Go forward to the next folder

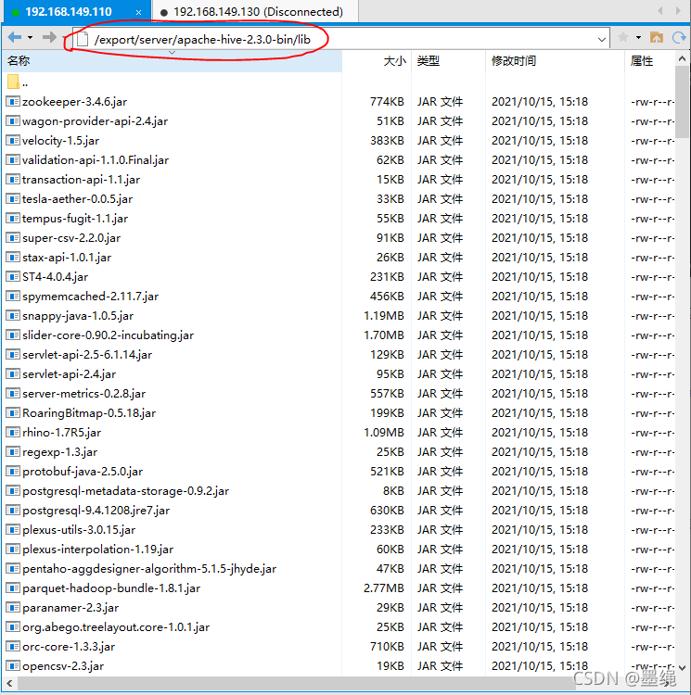coord(49,37)
